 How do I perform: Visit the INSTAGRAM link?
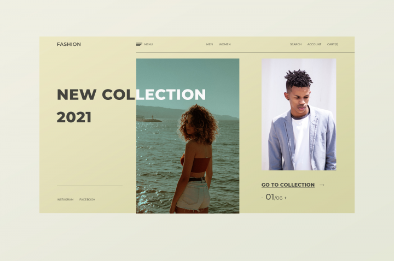65,200
